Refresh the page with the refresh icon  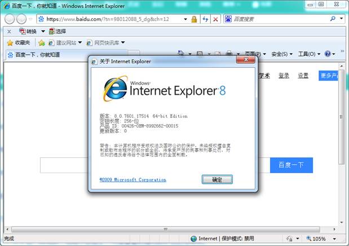tap(205, 19)
